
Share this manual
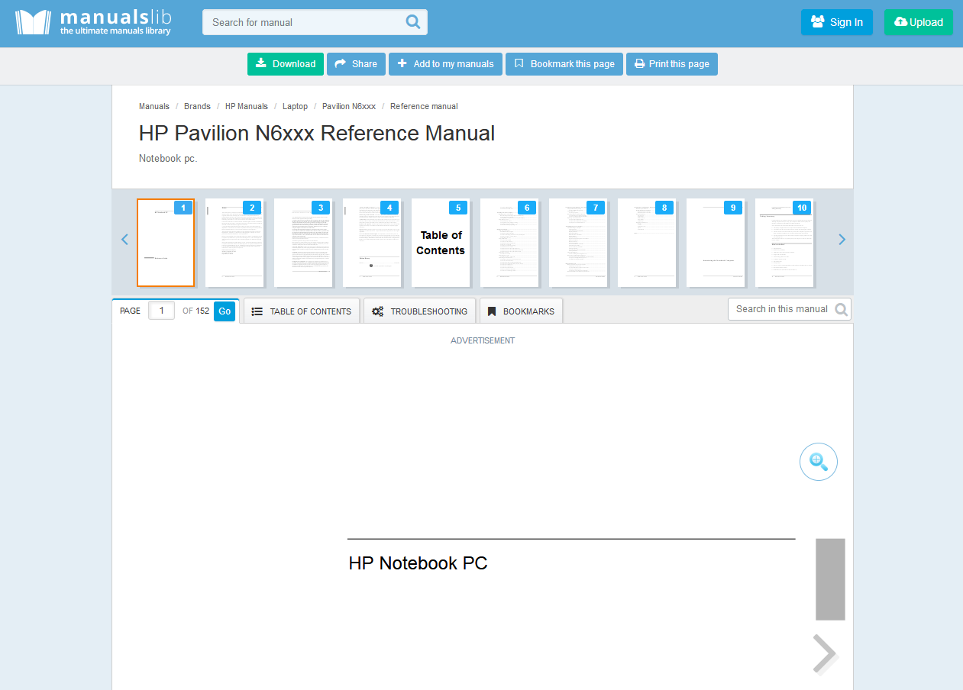point(356,64)
